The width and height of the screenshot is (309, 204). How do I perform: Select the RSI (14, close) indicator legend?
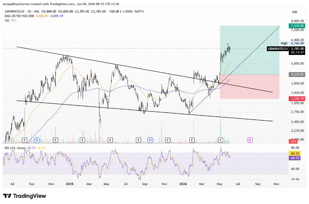coord(15,148)
